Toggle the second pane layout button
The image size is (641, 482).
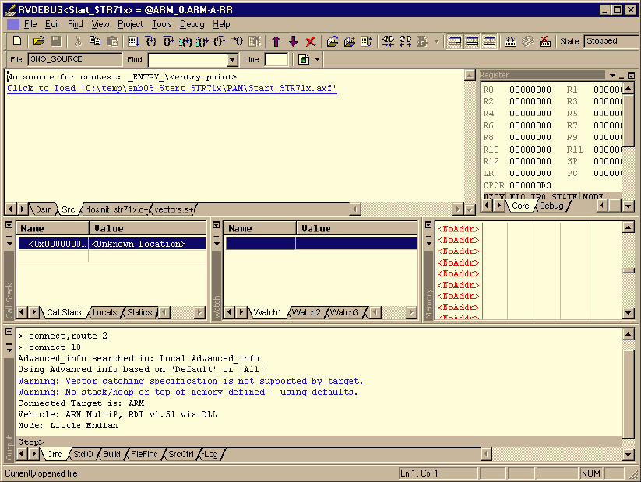pyautogui.click(x=472, y=41)
